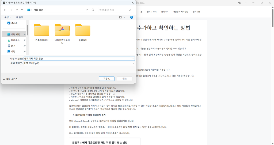Click pin icon beside 바탕 화면
This screenshot has height=145, width=274.
click(24, 34)
